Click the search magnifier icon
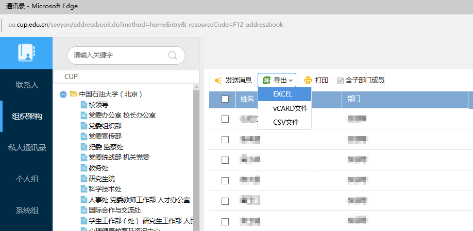The width and height of the screenshot is (473, 231). (173, 55)
